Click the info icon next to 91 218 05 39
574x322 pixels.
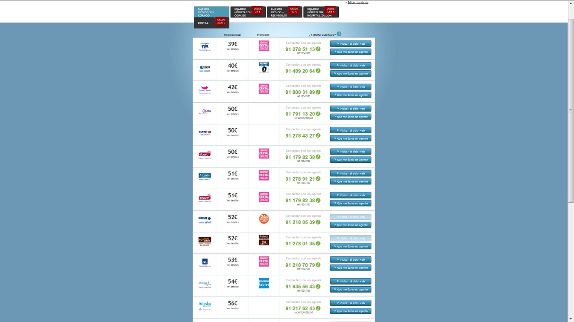point(318,222)
